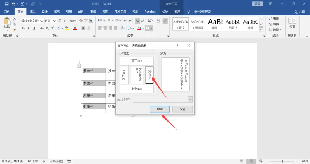Screen dimensions: 310x164
Task: Select the Format Painter brush icon
Action: [x=14, y=30]
